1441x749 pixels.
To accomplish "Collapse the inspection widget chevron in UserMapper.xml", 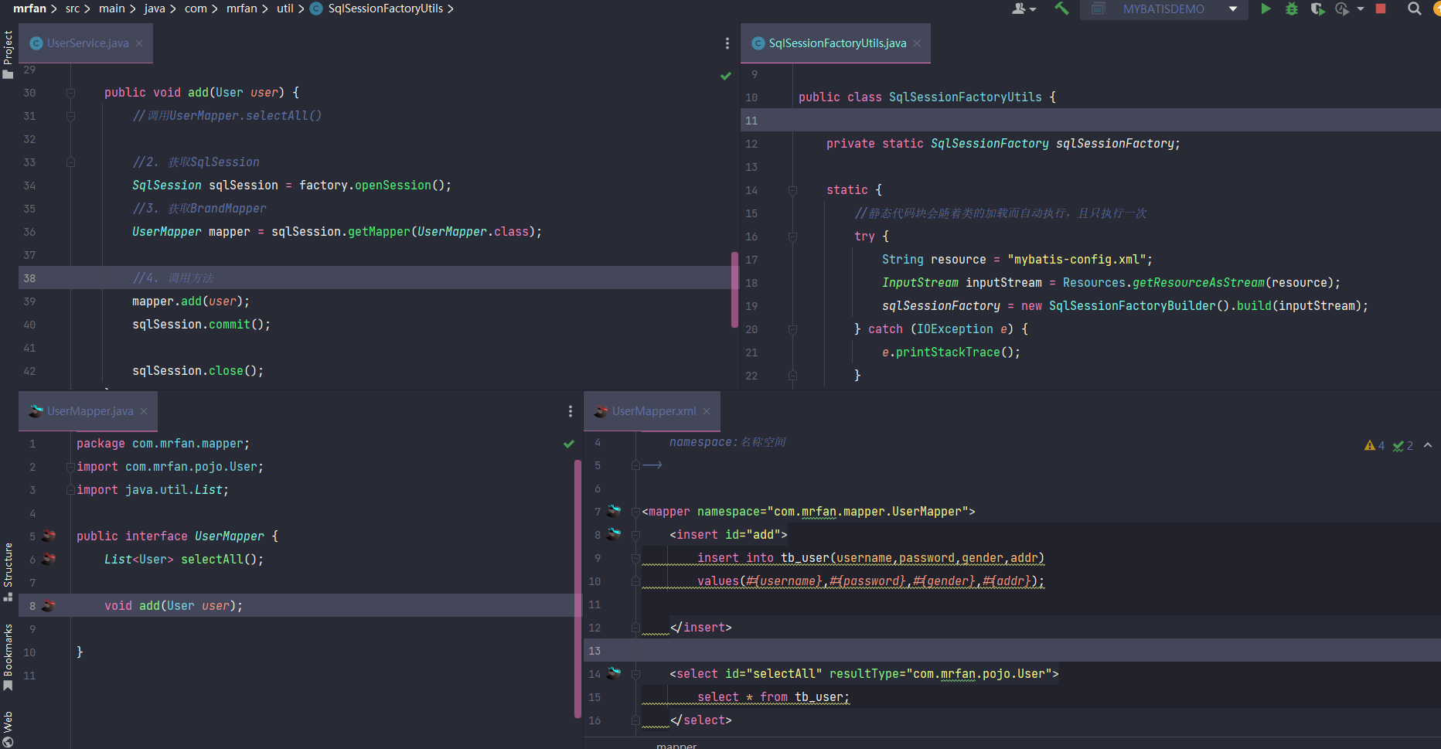I will 1428,445.
